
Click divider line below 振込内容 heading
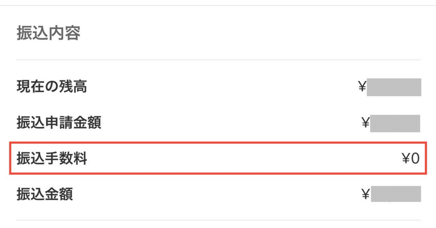[x=218, y=60]
